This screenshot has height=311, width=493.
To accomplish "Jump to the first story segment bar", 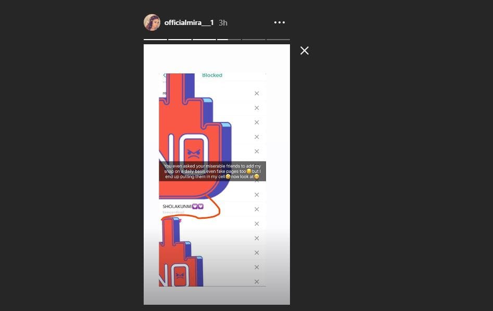I will (x=155, y=40).
